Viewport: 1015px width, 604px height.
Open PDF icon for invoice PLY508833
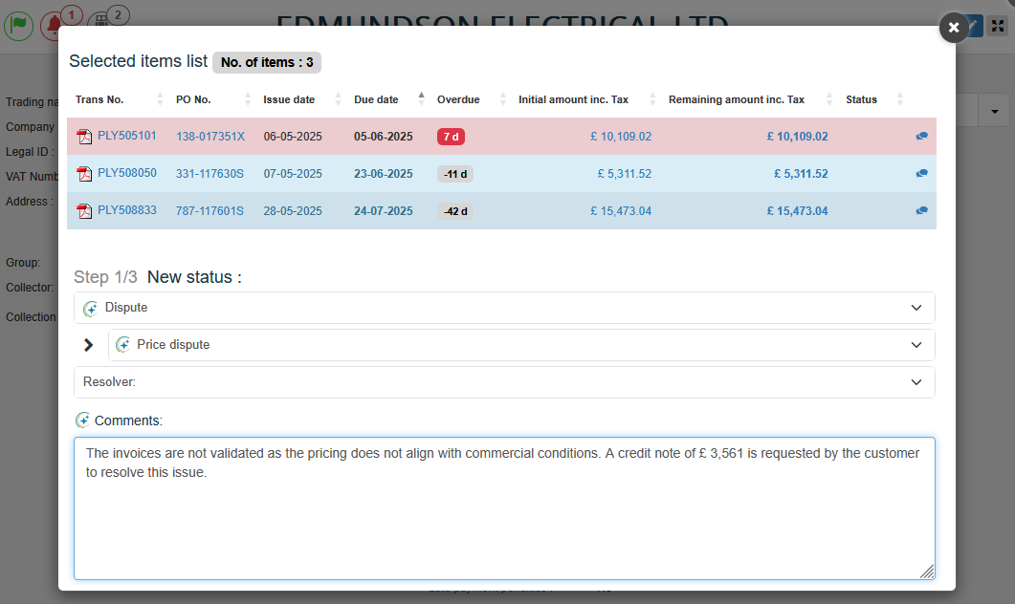click(x=84, y=211)
